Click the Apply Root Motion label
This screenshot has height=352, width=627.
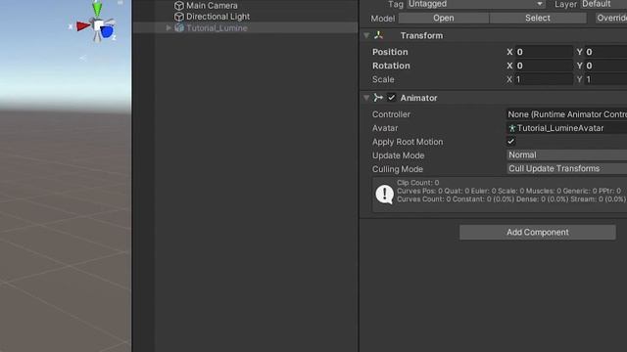pos(408,142)
